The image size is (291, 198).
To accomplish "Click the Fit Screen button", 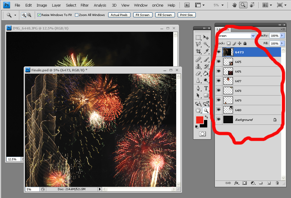I will [143, 15].
